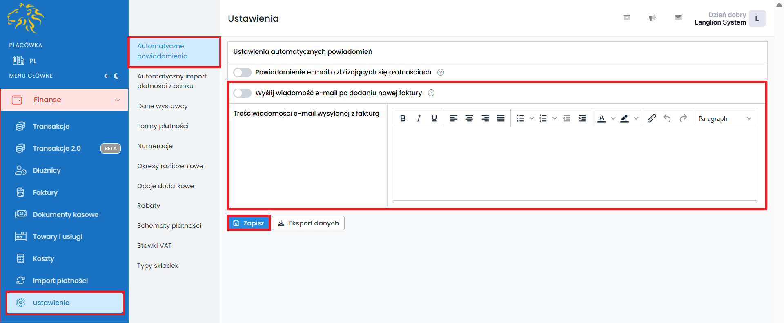Image resolution: width=784 pixels, height=323 pixels.
Task: Apply italic formatting in the editor
Action: [x=419, y=118]
